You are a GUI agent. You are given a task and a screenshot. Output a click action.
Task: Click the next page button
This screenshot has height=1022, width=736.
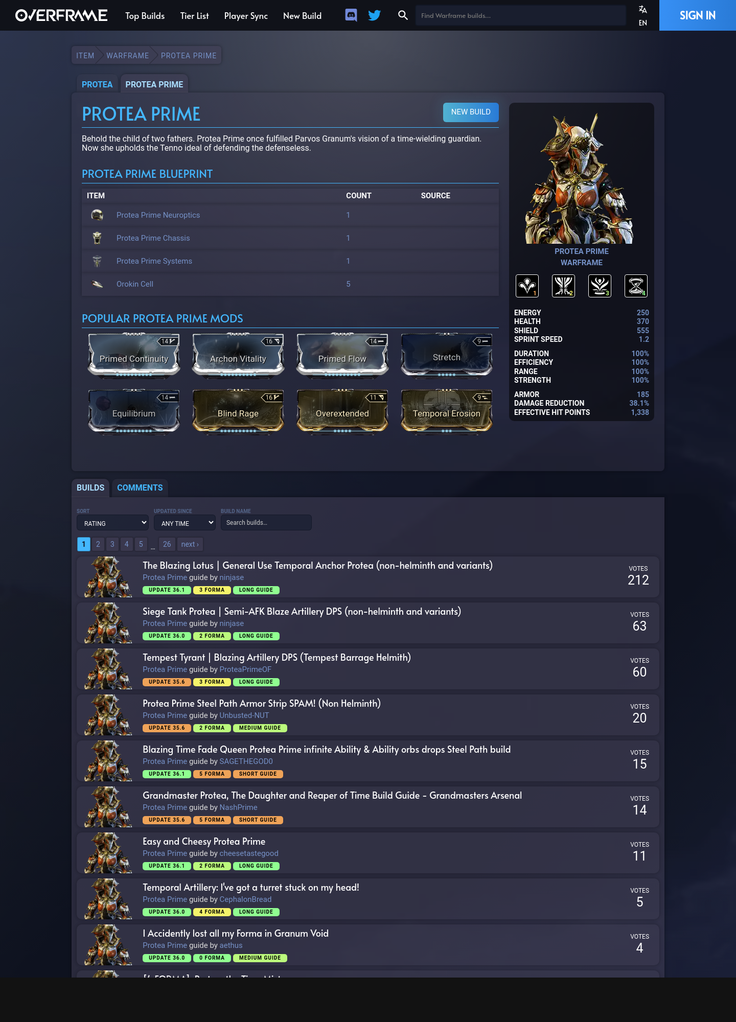point(190,544)
